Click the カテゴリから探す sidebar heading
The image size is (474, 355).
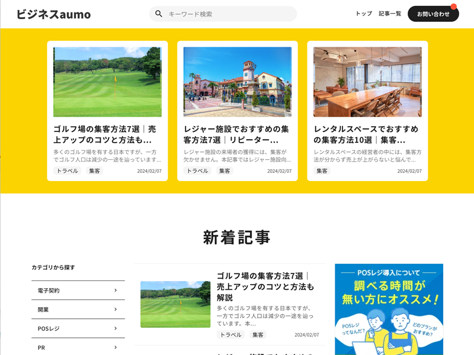(53, 267)
